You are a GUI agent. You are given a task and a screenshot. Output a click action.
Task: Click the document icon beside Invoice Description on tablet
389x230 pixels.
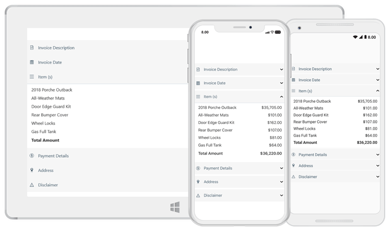point(32,48)
